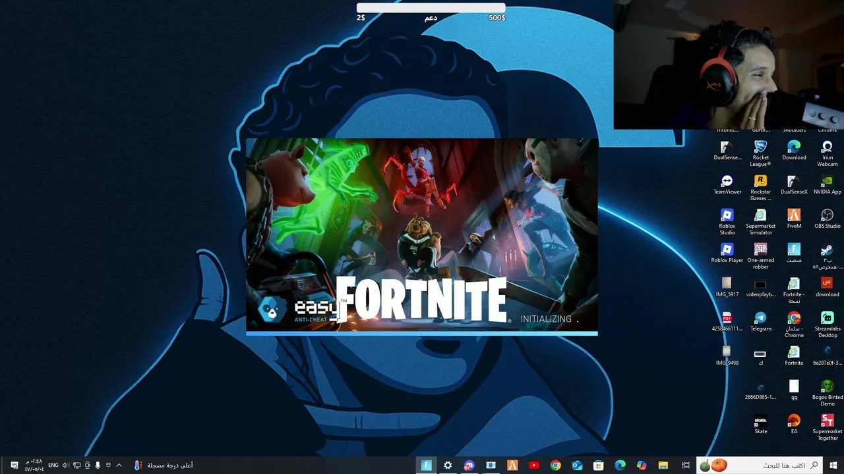Open the NVIDIA App shortcut
844x474 pixels.
pos(828,185)
